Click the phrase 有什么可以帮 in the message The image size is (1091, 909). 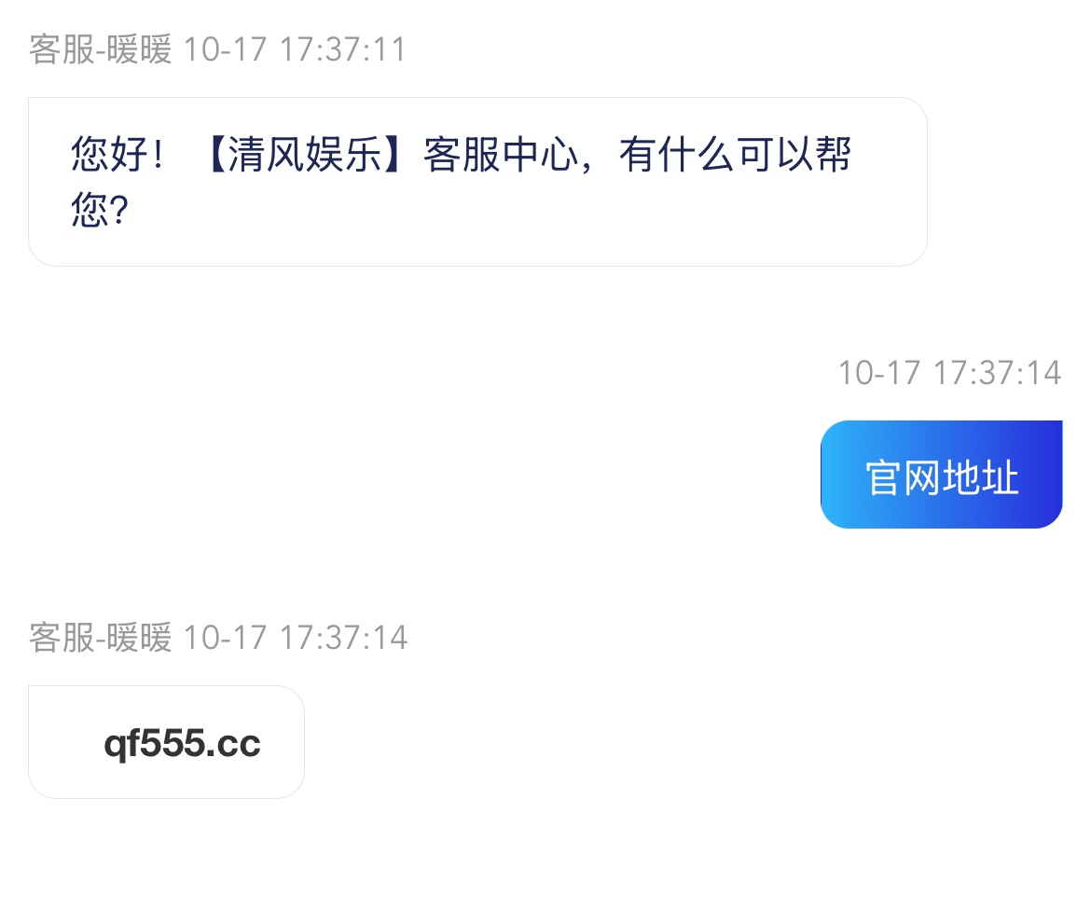(x=736, y=154)
